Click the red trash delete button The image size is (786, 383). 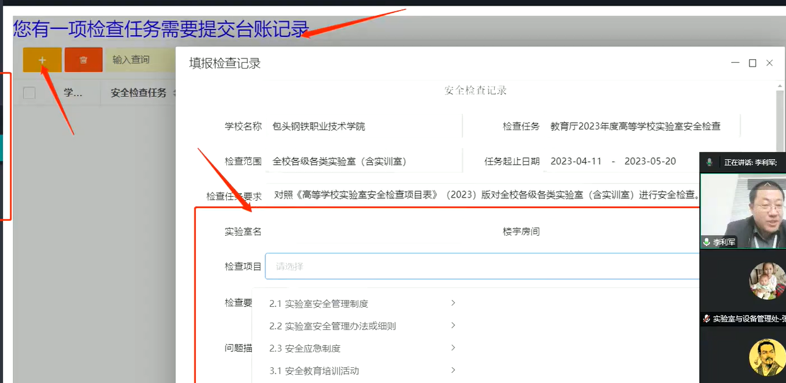click(x=83, y=60)
